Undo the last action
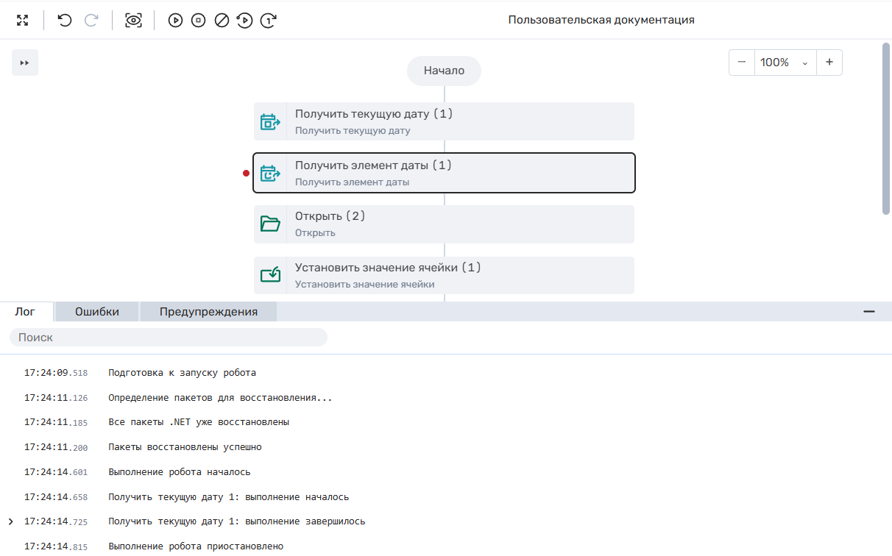This screenshot has height=556, width=892. pyautogui.click(x=65, y=21)
